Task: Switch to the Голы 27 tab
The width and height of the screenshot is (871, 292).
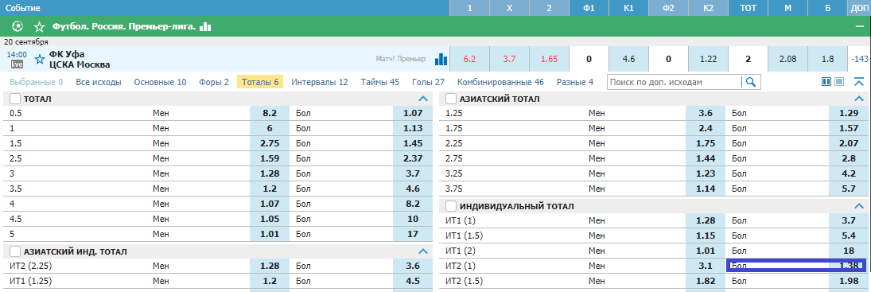Action: click(x=428, y=82)
